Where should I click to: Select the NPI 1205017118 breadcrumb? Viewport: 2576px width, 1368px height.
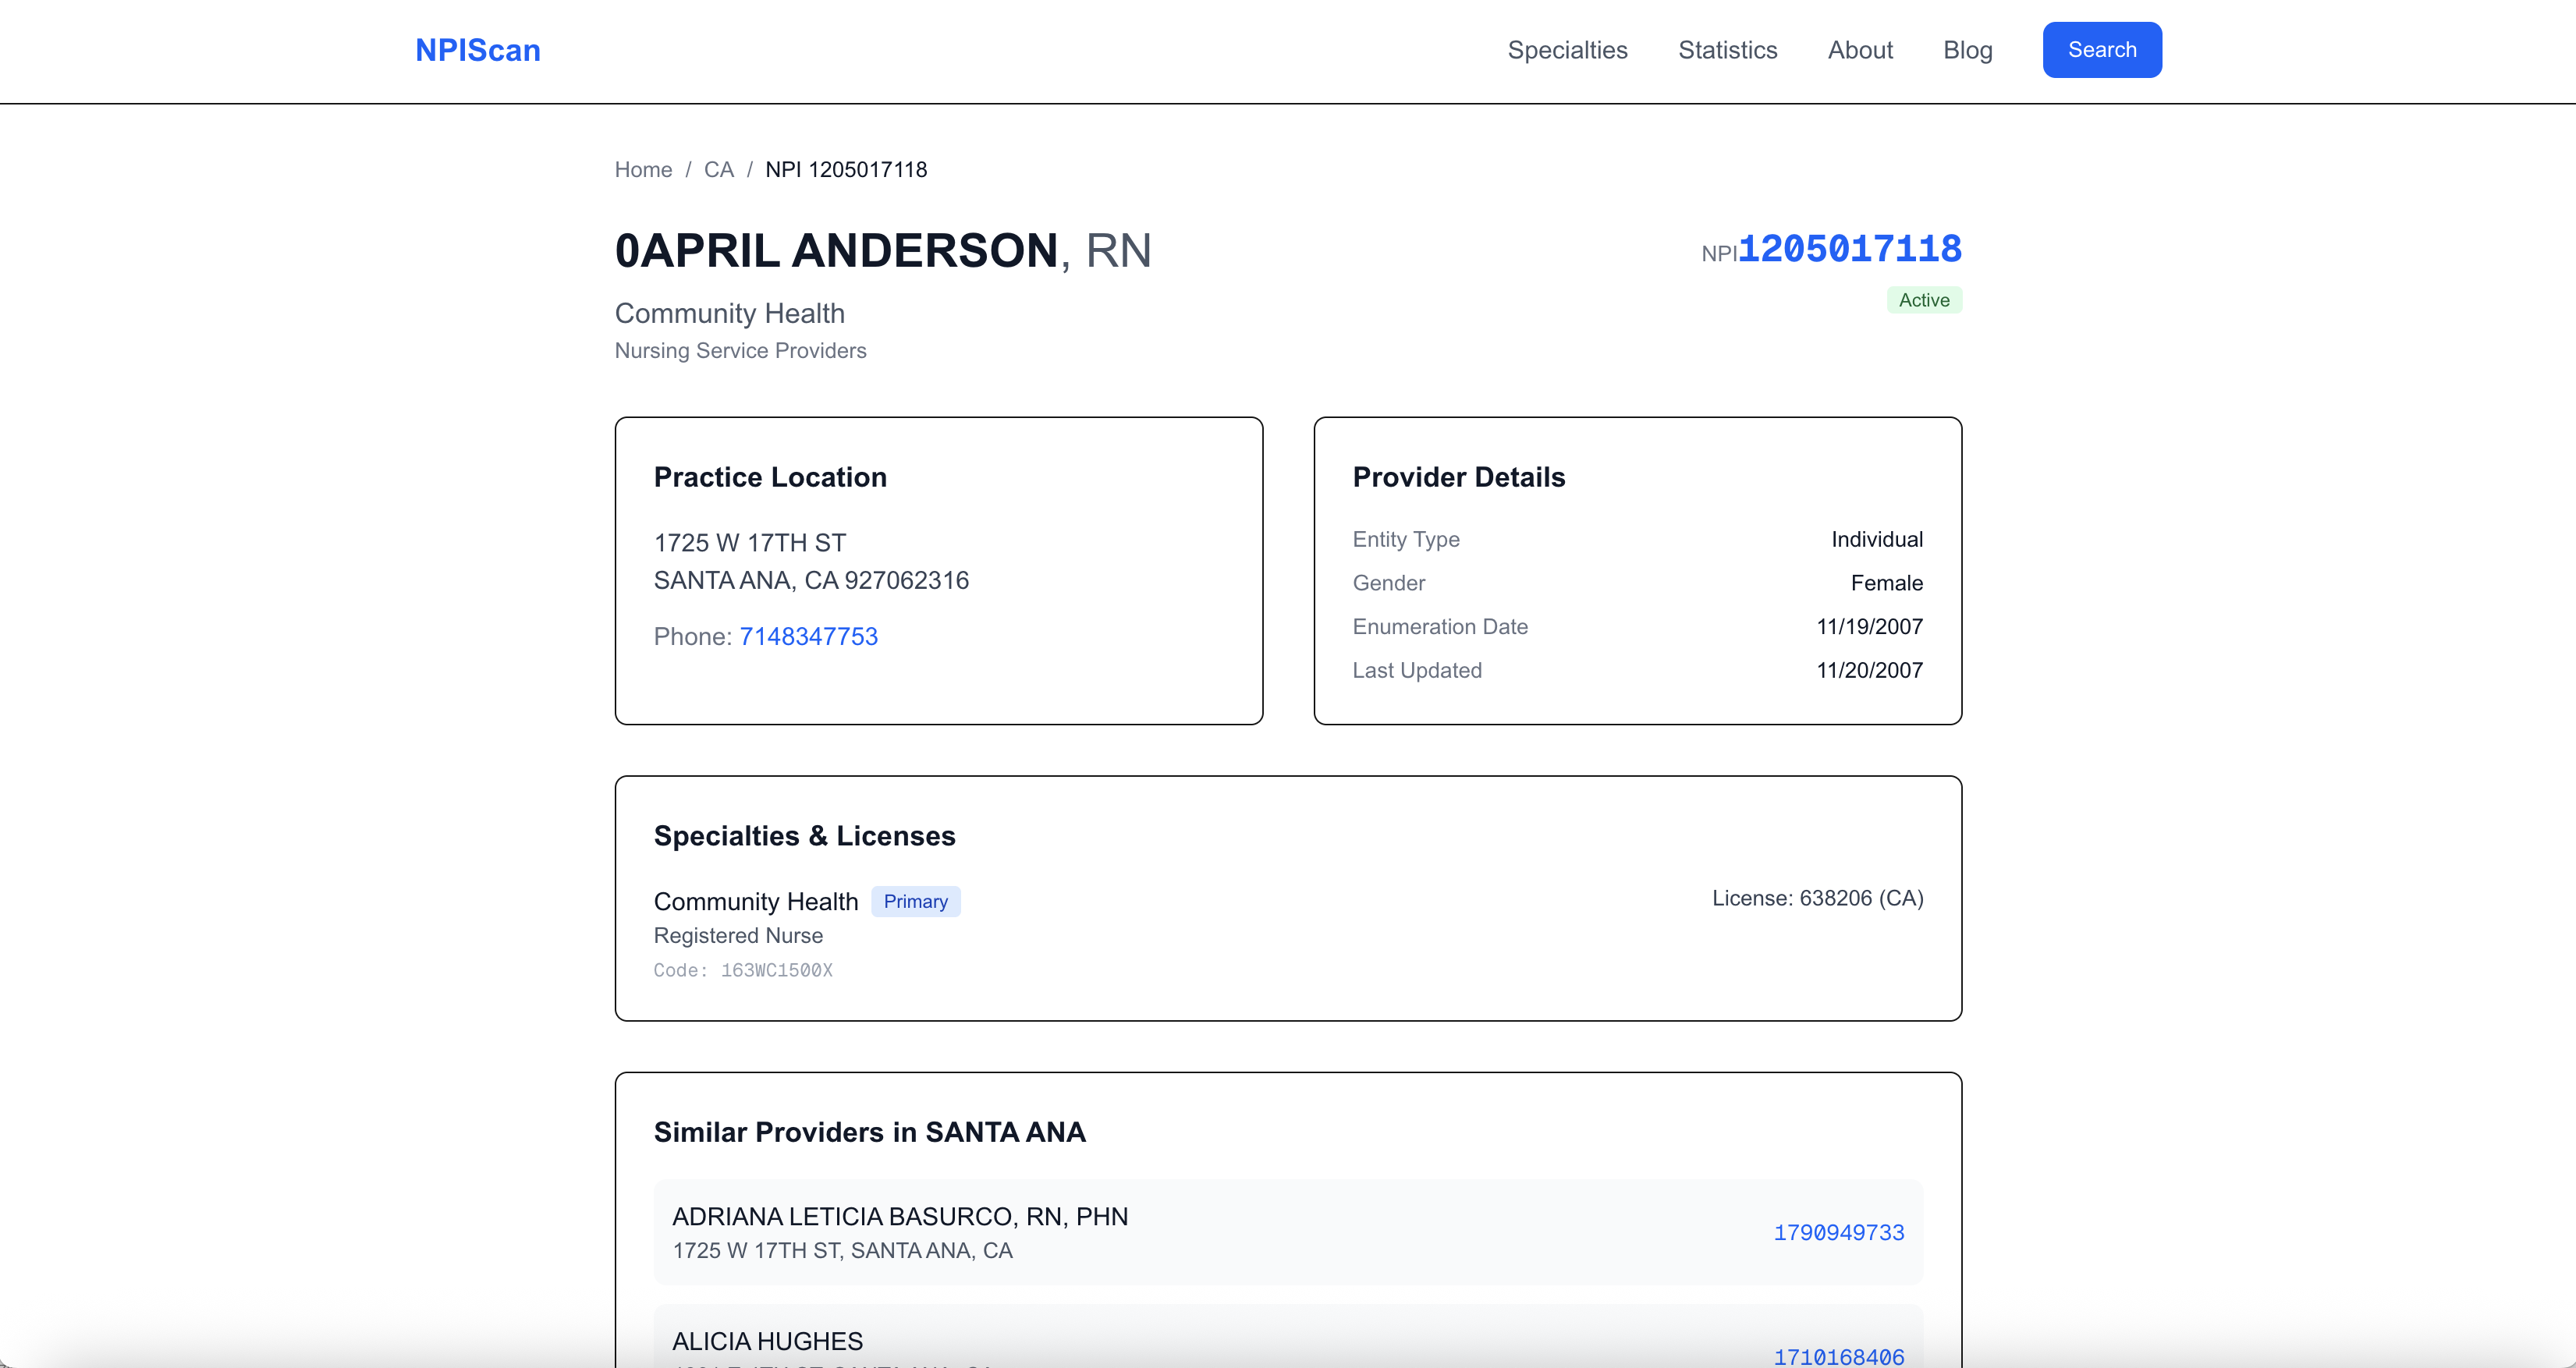(845, 169)
